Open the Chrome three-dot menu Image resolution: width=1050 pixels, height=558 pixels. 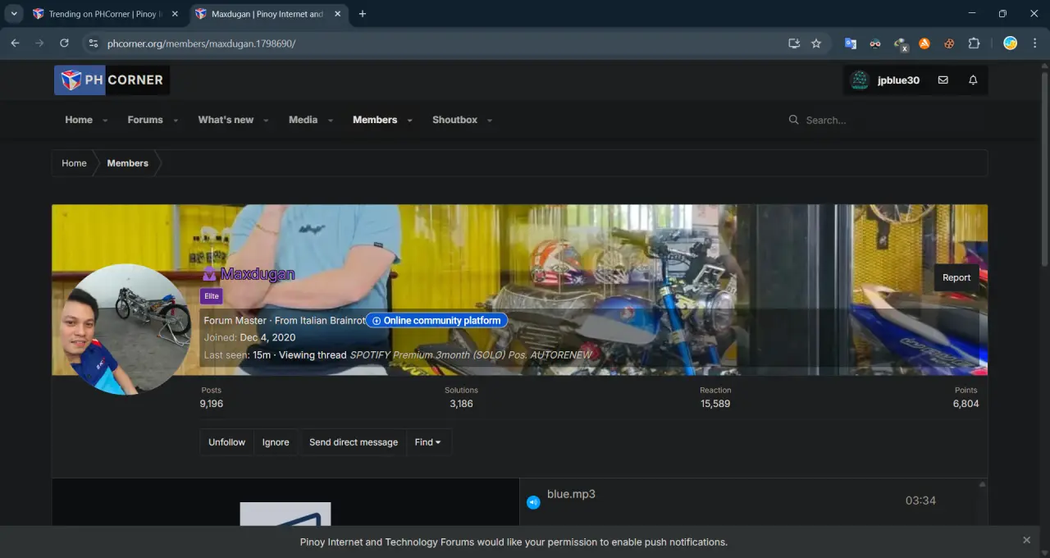[x=1034, y=43]
